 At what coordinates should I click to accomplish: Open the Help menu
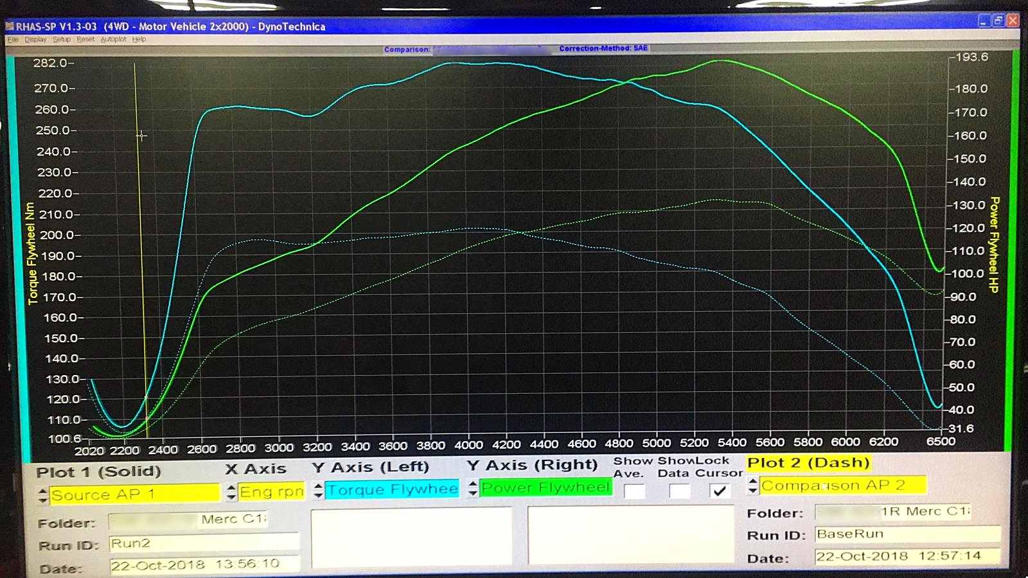(139, 40)
